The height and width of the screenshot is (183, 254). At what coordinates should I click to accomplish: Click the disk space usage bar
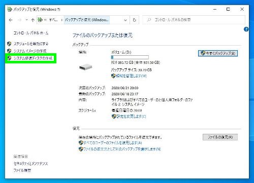click(x=130, y=57)
